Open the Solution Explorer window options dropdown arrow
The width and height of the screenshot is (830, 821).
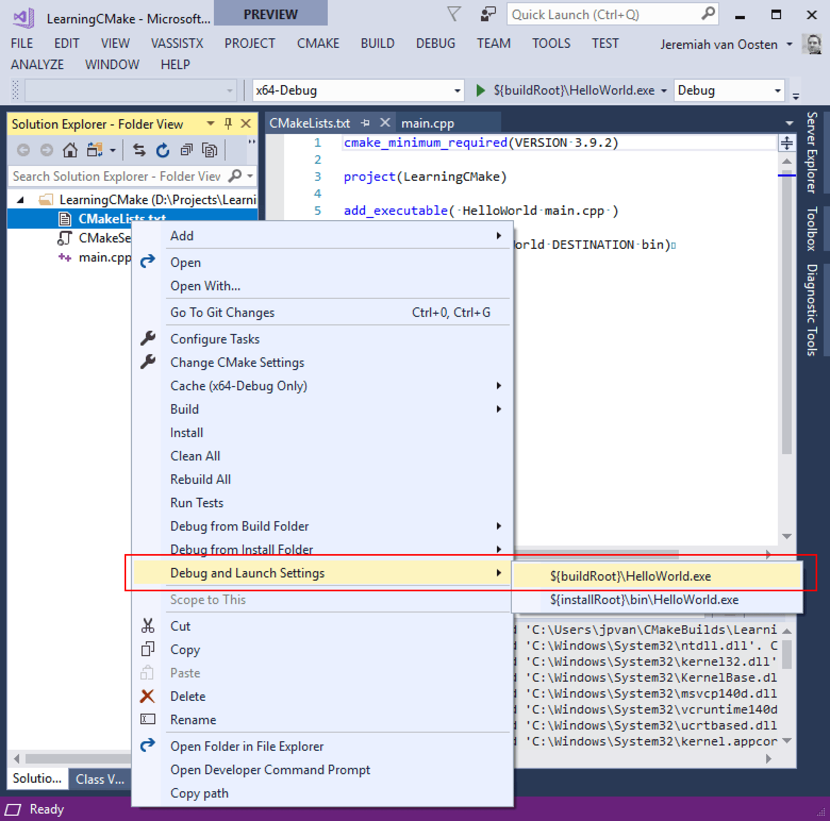(211, 124)
